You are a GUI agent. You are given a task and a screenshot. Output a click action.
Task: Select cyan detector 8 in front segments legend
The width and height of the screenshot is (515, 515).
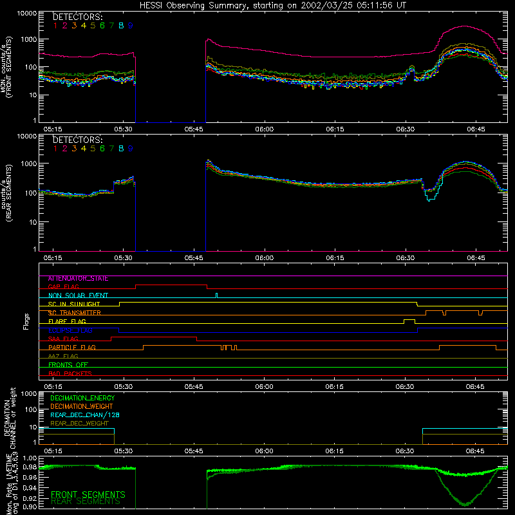coord(121,26)
